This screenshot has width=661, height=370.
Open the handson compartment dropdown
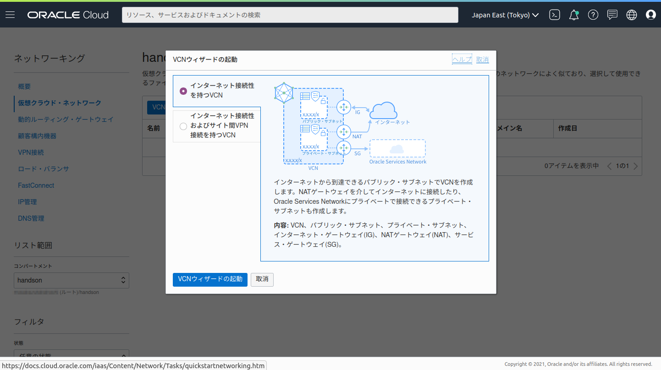pyautogui.click(x=72, y=280)
